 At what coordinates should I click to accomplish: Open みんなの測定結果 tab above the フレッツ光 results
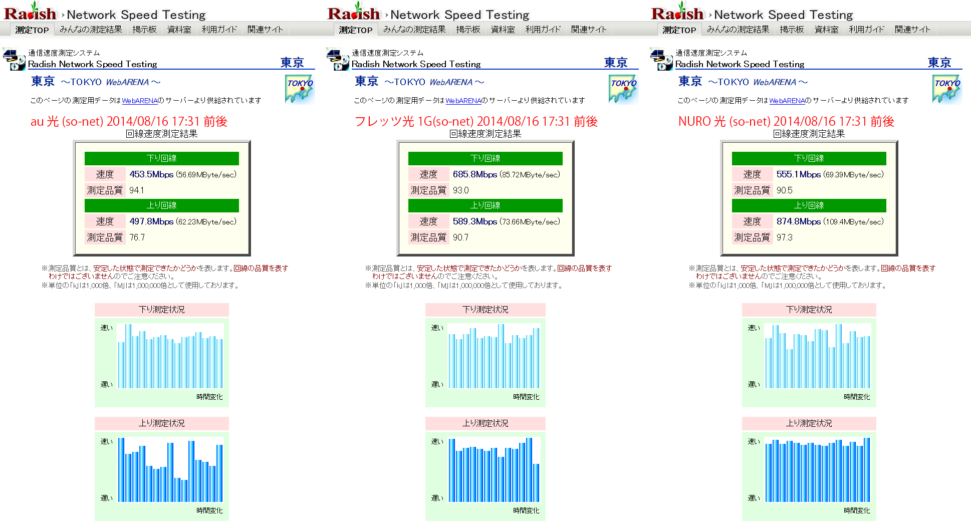(414, 30)
